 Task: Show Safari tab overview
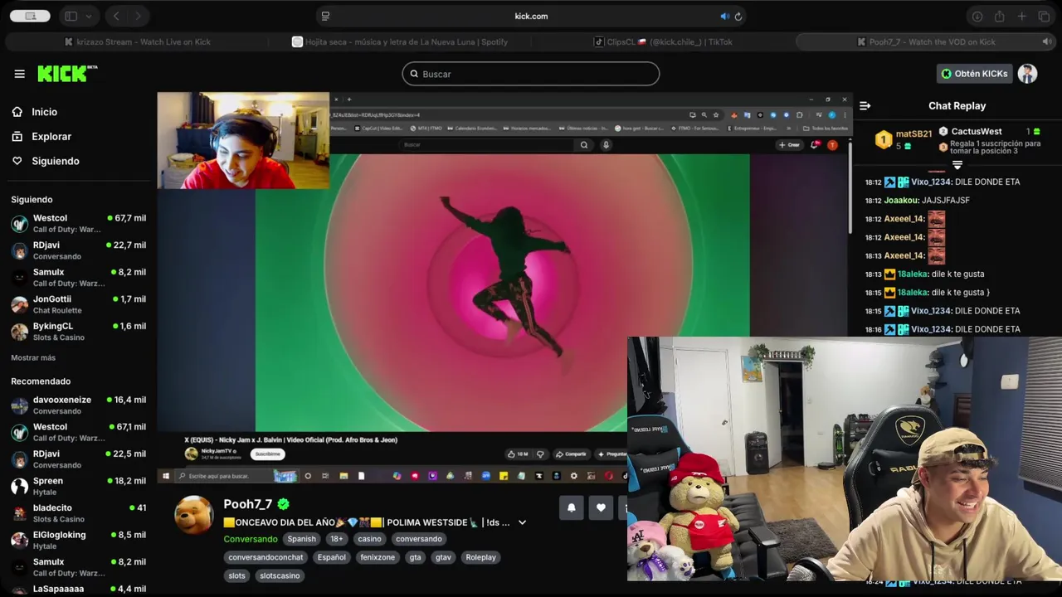(1044, 16)
